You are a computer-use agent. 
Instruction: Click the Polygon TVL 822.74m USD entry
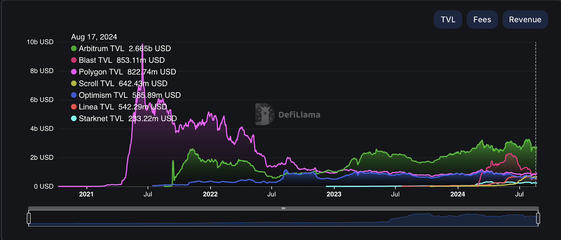tap(127, 72)
